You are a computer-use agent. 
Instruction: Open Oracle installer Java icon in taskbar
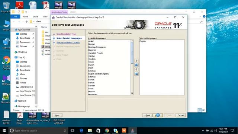tap(132, 131)
